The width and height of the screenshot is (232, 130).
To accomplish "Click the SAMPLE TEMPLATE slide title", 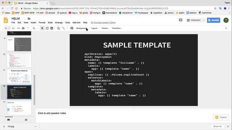I will click(x=137, y=45).
